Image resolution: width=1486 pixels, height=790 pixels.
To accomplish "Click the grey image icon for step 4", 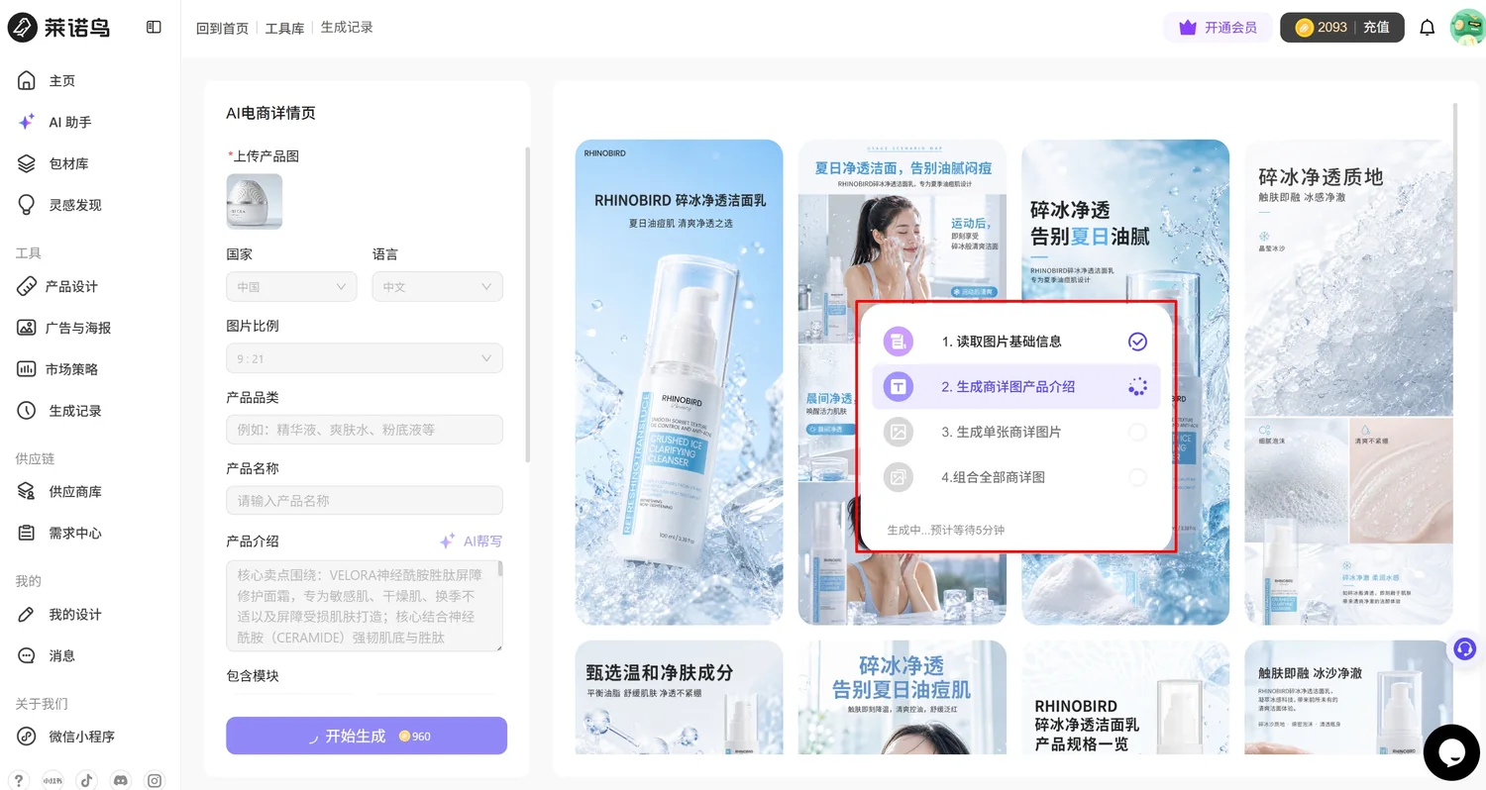I will [x=898, y=477].
